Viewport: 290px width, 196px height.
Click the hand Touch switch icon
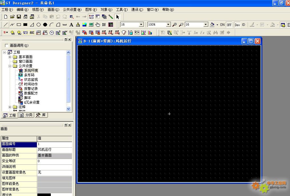(x=98, y=24)
